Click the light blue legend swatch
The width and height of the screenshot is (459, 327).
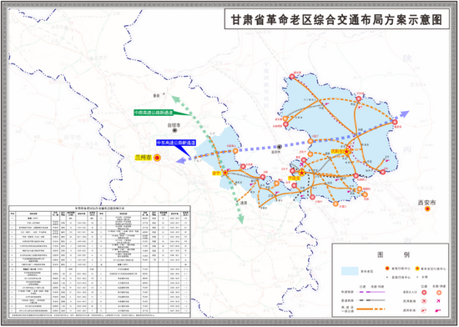[x=350, y=271]
